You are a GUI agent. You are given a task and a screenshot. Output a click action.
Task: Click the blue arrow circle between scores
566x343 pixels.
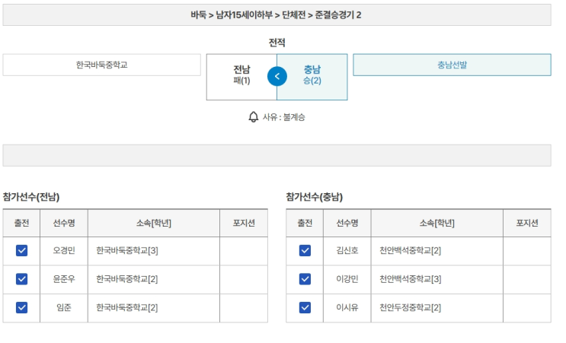coord(277,76)
